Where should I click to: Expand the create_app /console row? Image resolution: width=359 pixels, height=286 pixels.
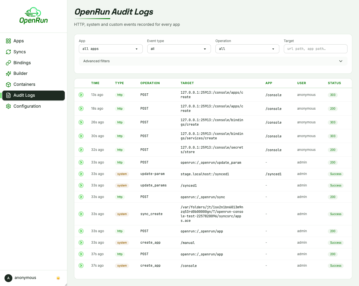click(81, 266)
